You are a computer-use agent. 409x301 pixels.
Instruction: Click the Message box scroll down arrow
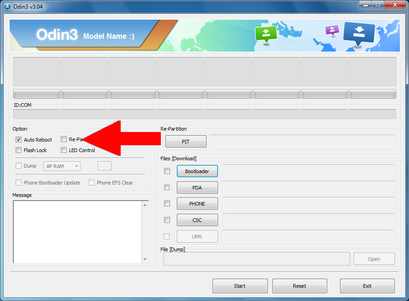[145, 259]
